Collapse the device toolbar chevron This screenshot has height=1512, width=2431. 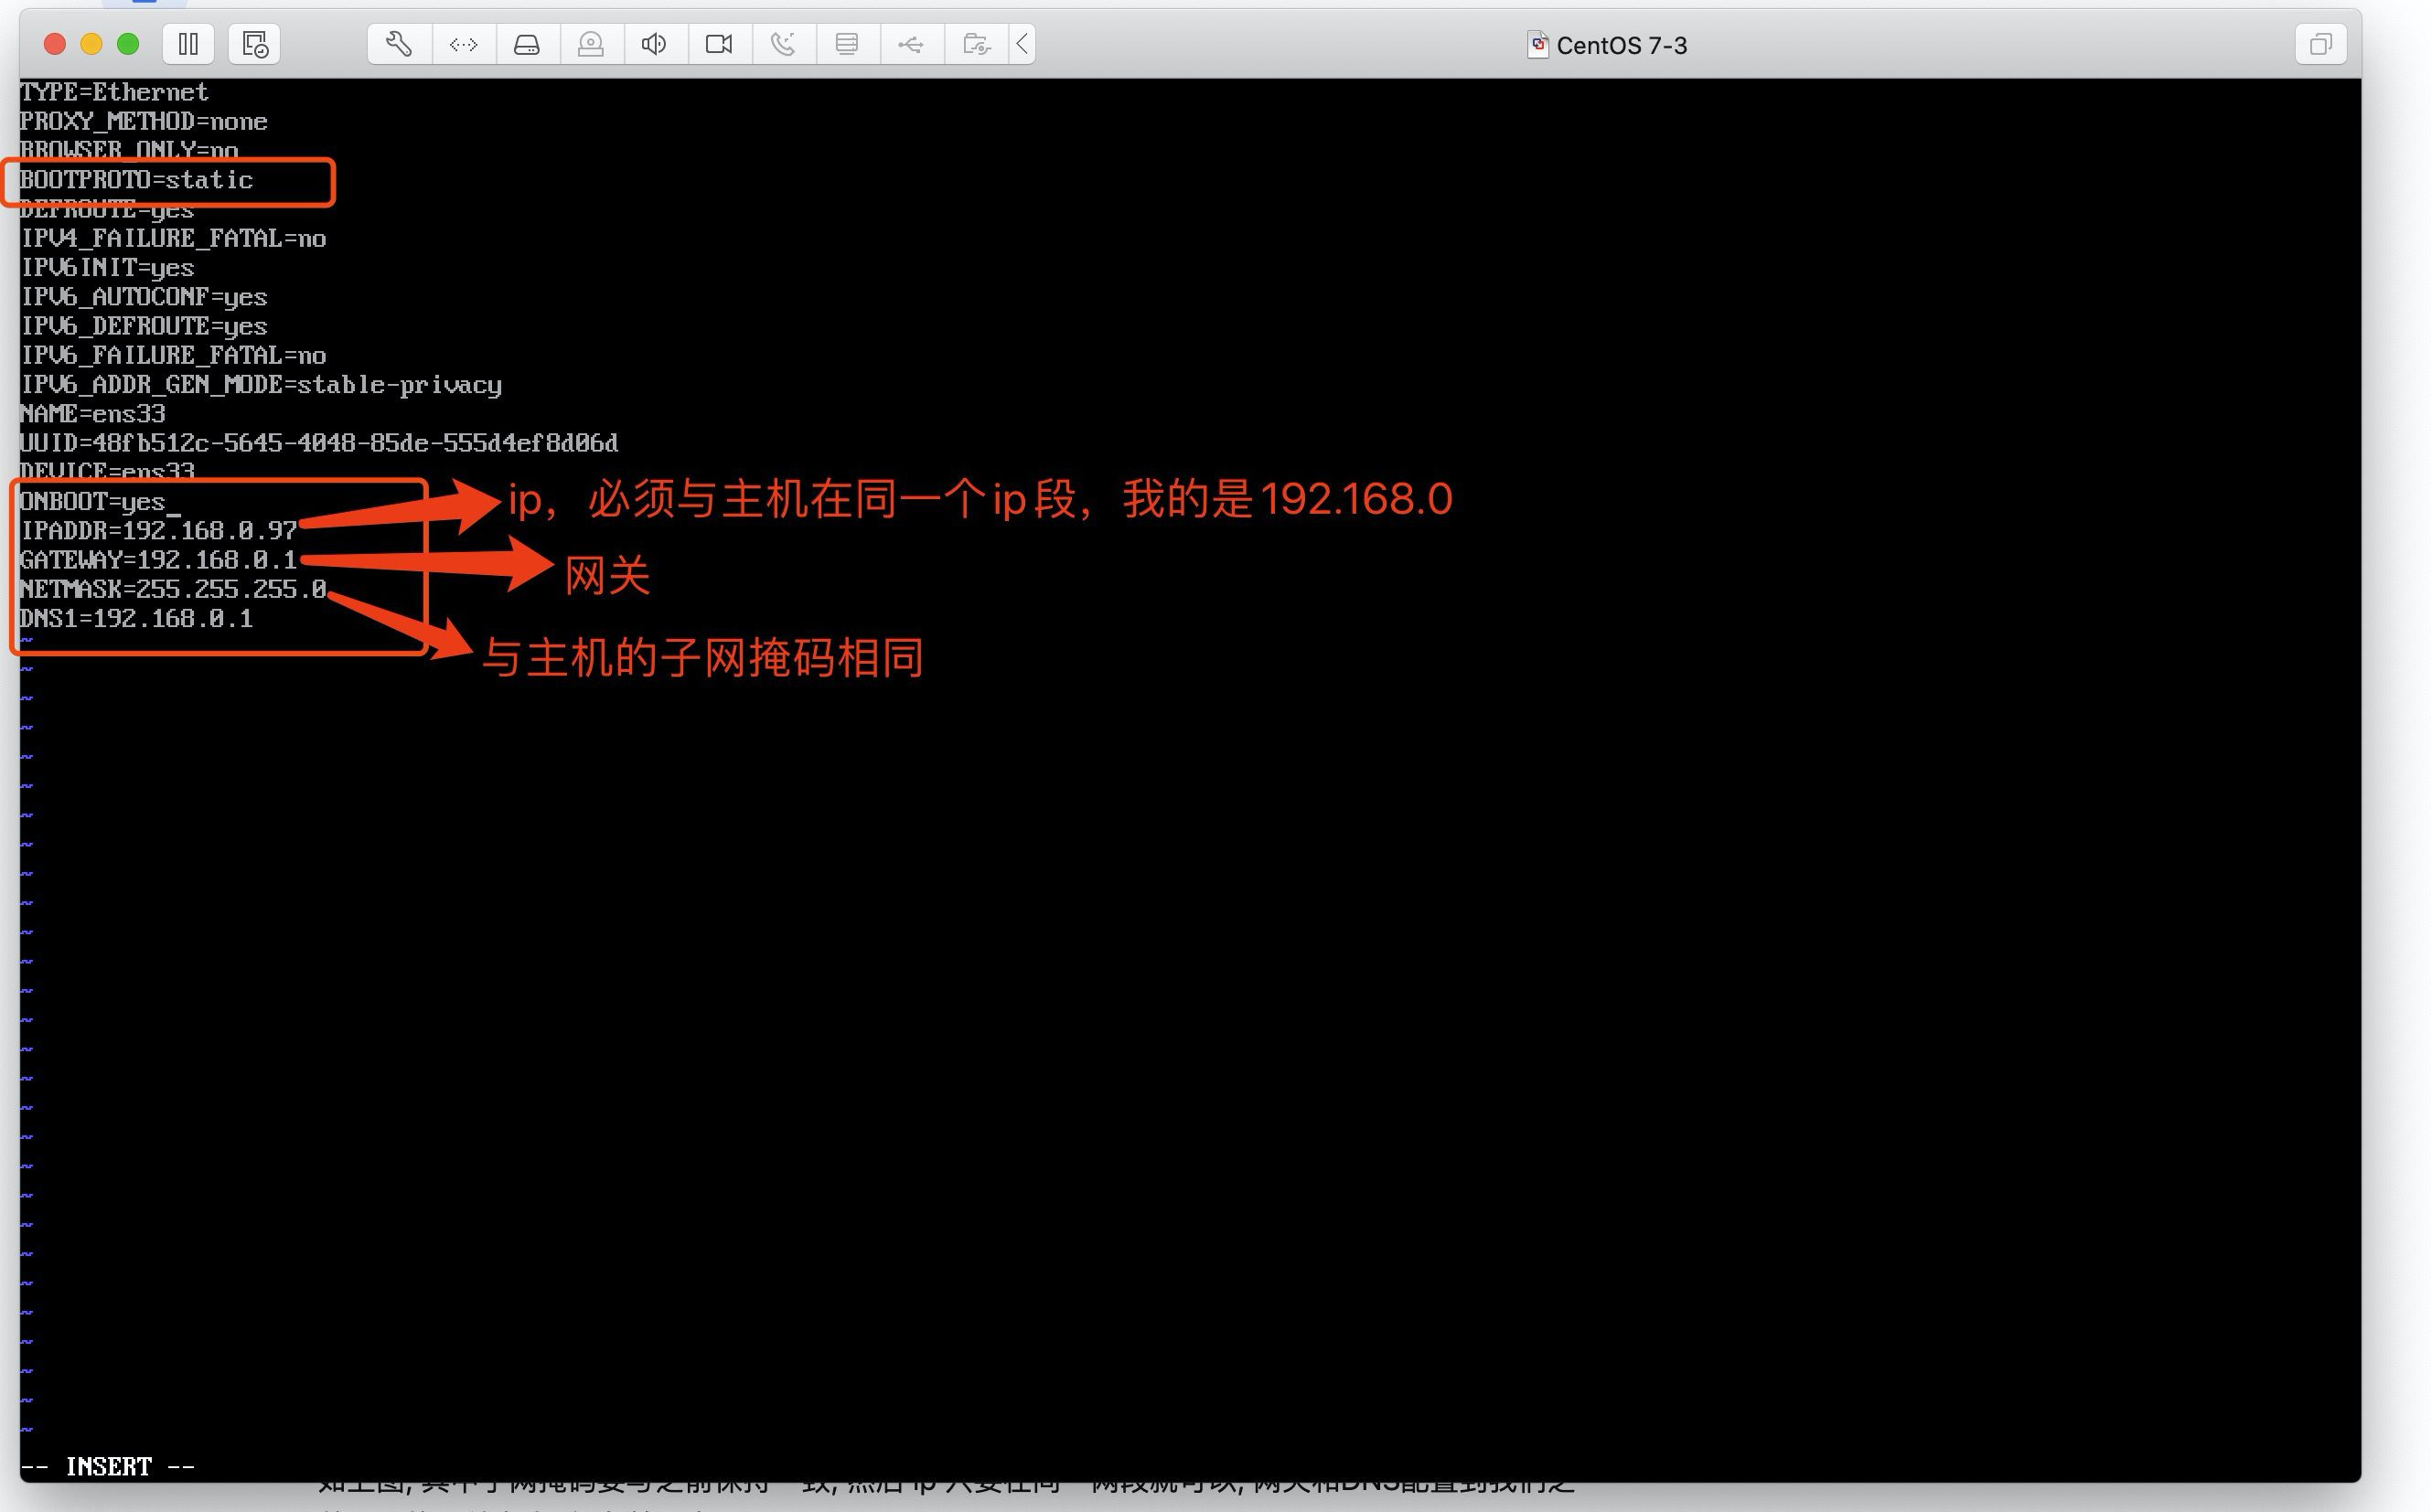(x=1023, y=44)
